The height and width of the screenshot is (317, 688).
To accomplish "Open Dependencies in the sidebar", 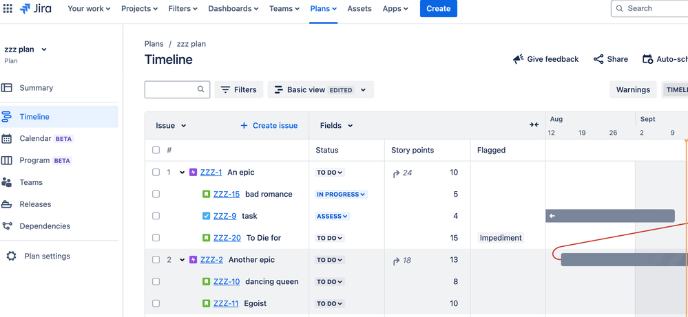I will click(x=45, y=226).
